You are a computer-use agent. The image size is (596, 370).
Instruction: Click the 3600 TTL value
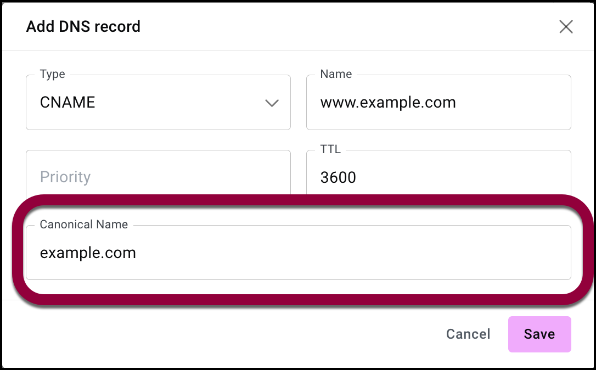pos(338,177)
